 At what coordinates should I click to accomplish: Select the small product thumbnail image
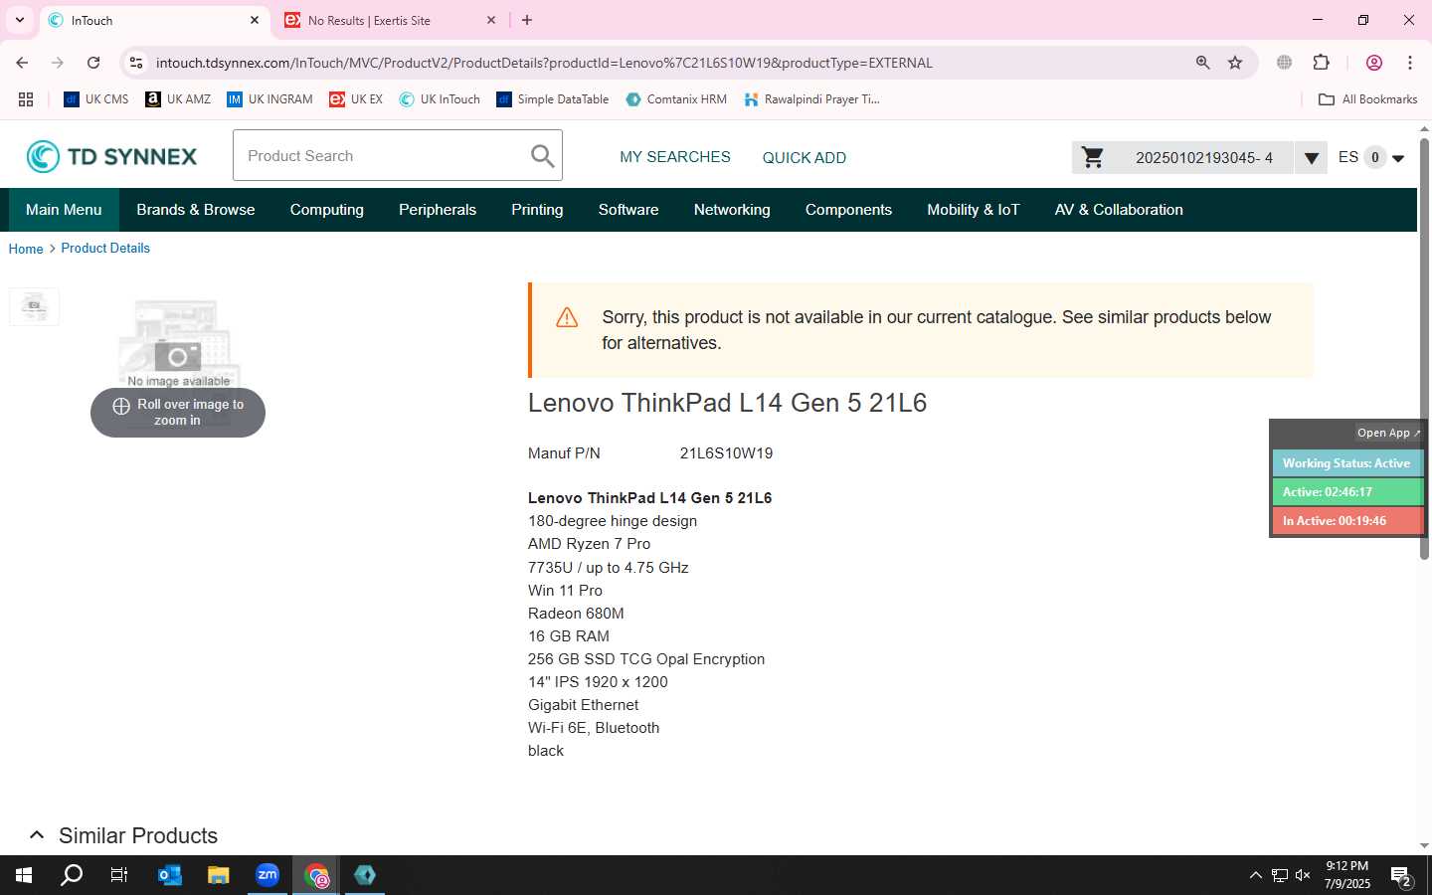coord(34,306)
